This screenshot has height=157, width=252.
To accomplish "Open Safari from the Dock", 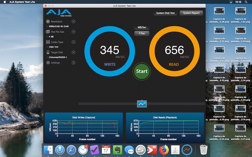I will tap(72, 150).
